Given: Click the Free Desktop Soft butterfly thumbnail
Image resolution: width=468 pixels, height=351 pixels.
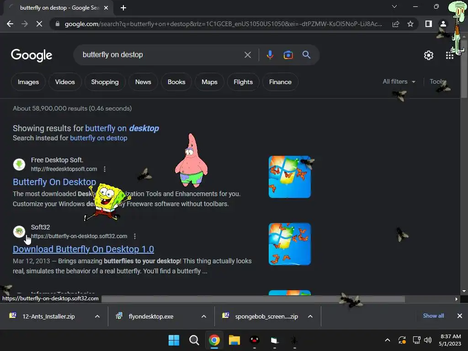Looking at the screenshot, I should tap(289, 177).
